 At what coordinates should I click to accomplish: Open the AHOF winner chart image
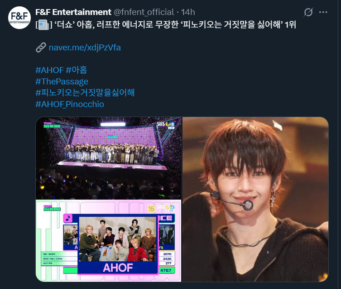pos(108,240)
